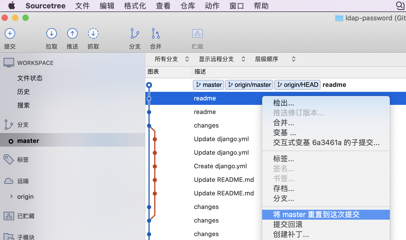Open the 编辑 menu
This screenshot has height=240, width=406.
tap(107, 6)
